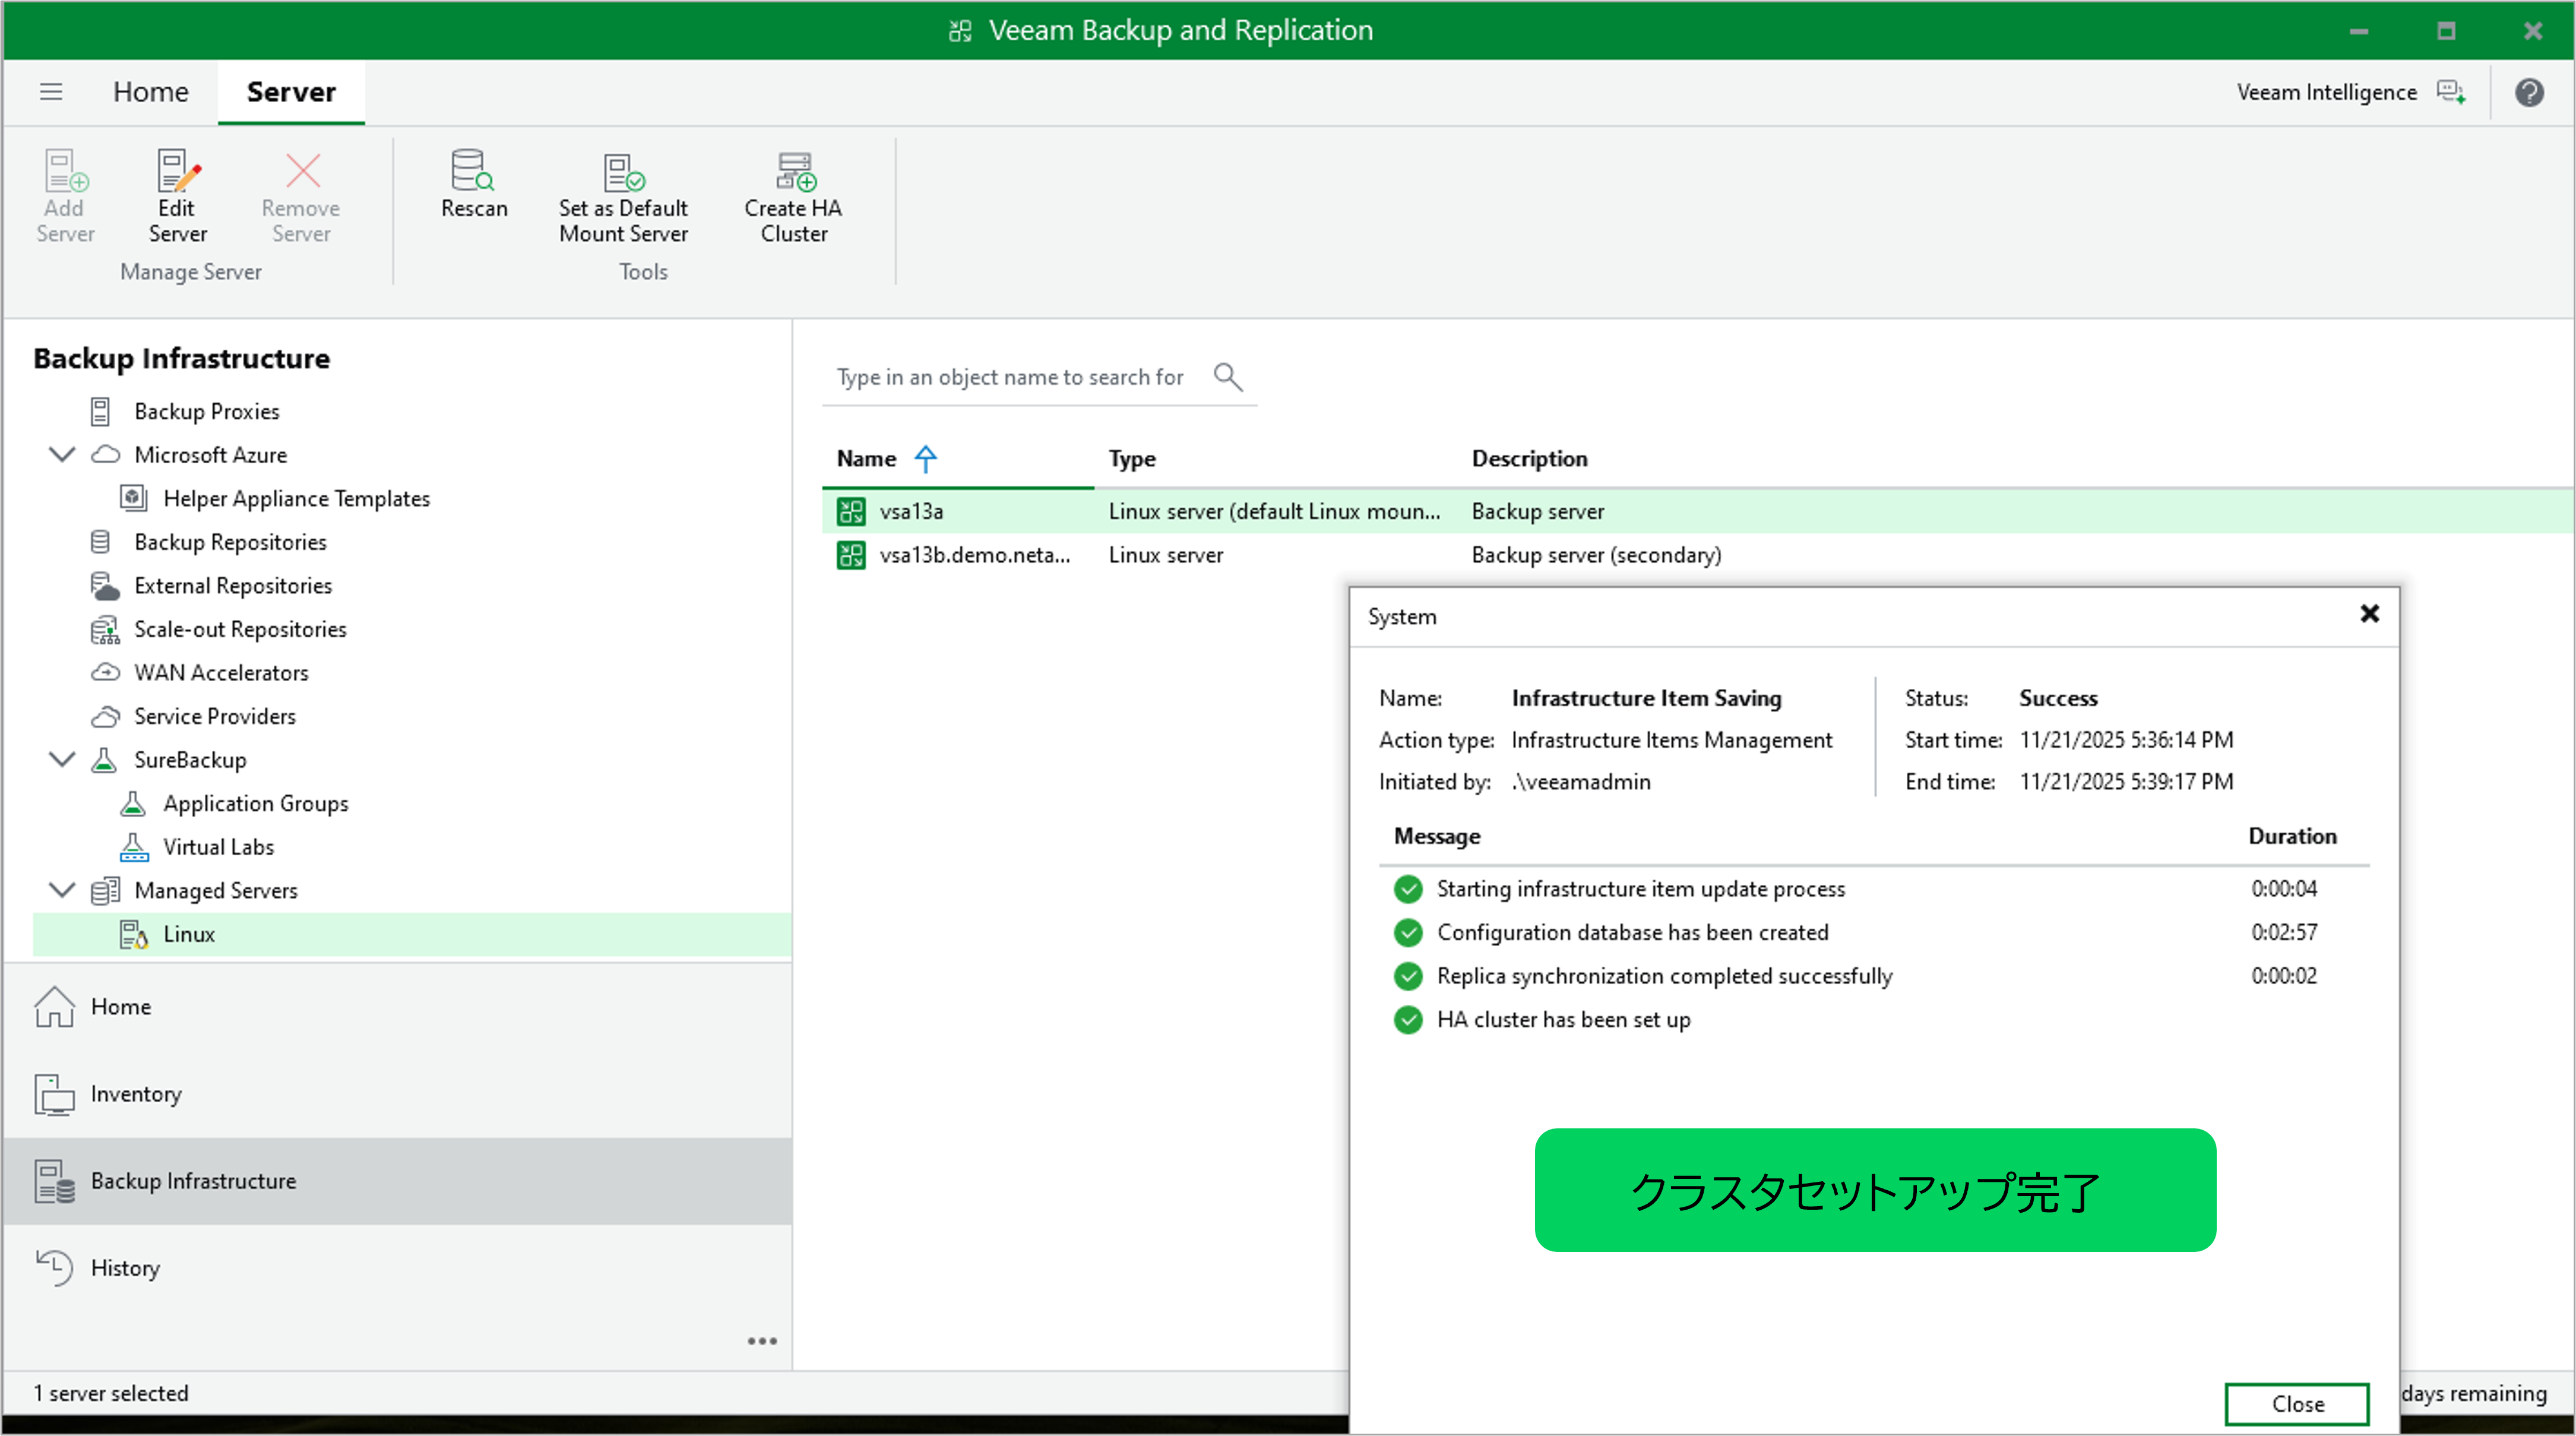Image resolution: width=2576 pixels, height=1436 pixels.
Task: Select the Server ribbon tab
Action: [x=291, y=92]
